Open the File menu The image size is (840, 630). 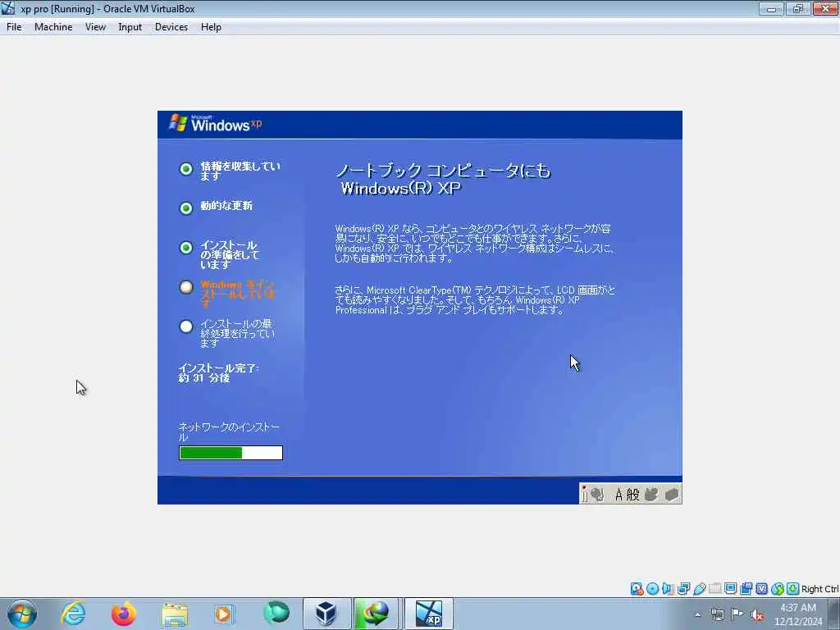14,27
